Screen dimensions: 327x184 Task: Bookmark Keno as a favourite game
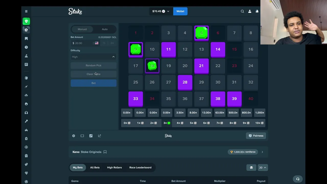click(105, 152)
